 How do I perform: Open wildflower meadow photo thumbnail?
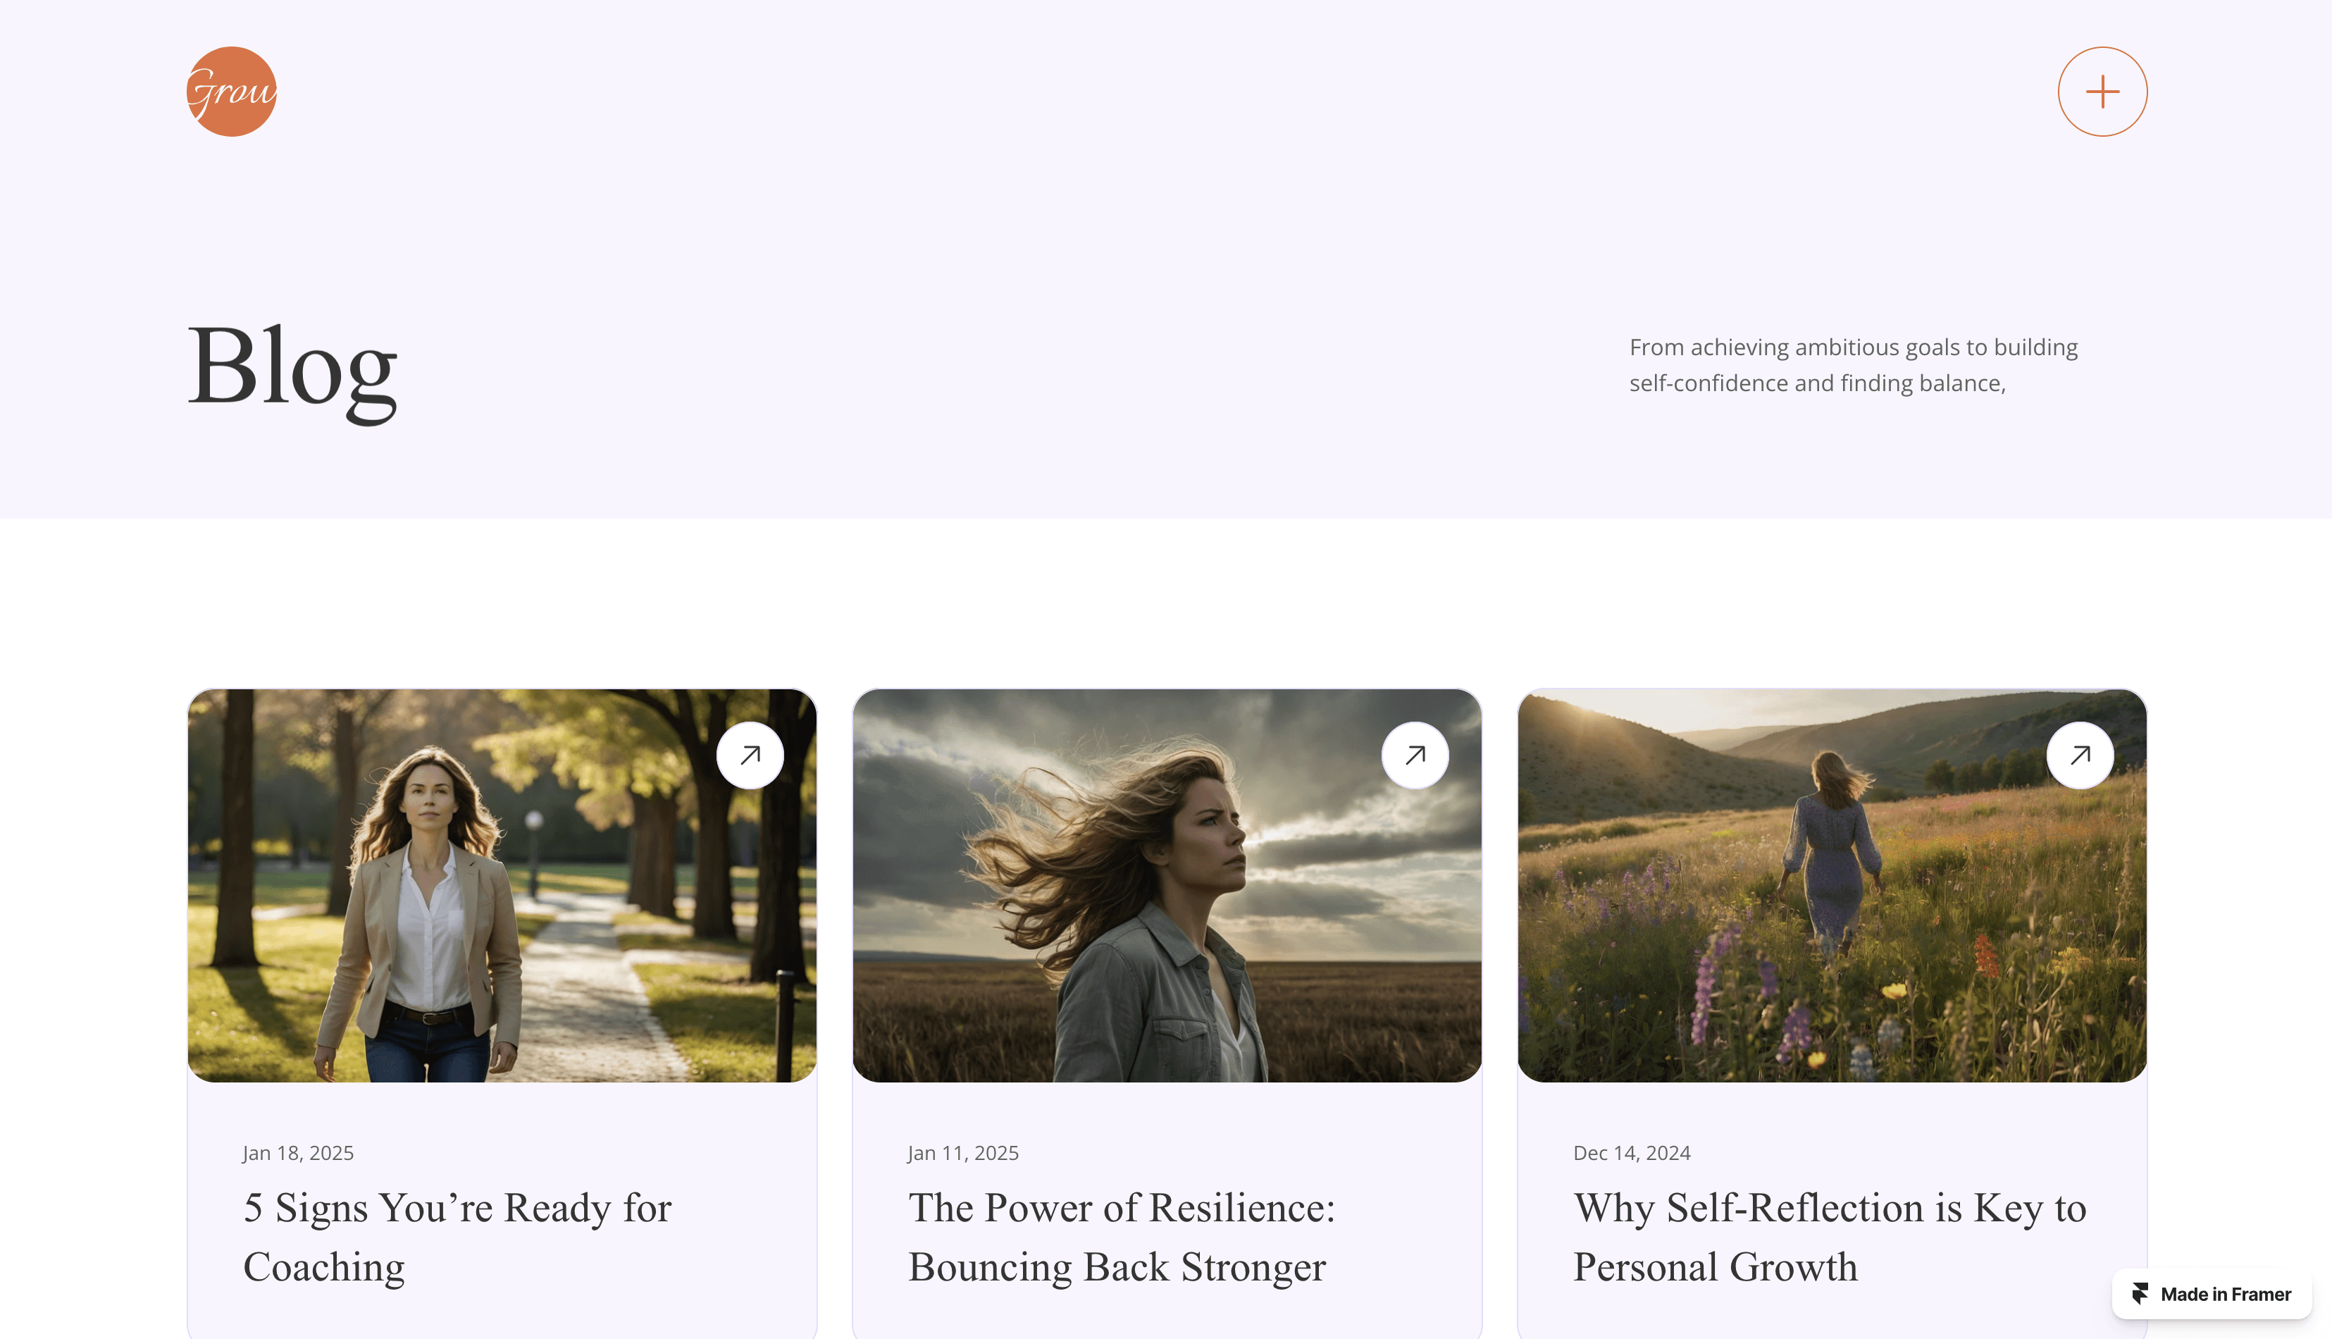[1832, 886]
